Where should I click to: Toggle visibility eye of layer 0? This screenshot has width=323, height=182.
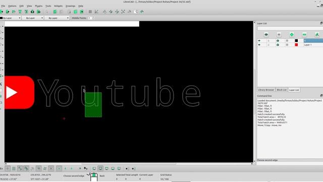[x=259, y=40]
